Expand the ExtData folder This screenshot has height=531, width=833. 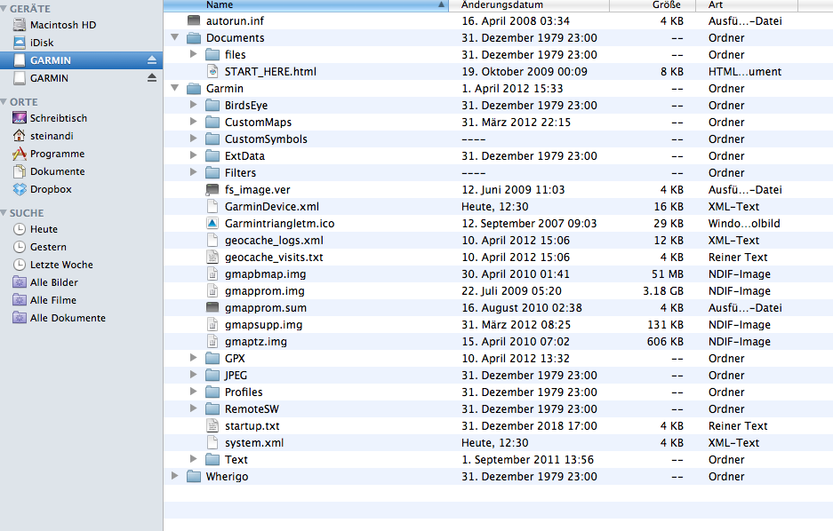(x=194, y=155)
